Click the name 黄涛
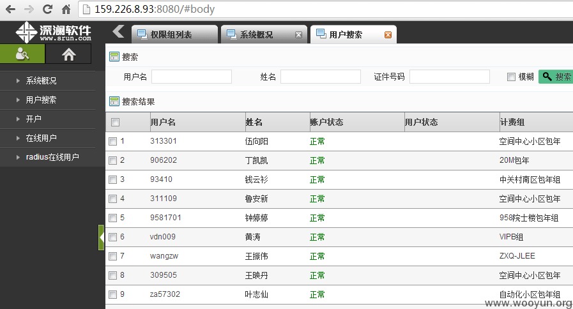This screenshot has height=309, width=573. [x=252, y=237]
